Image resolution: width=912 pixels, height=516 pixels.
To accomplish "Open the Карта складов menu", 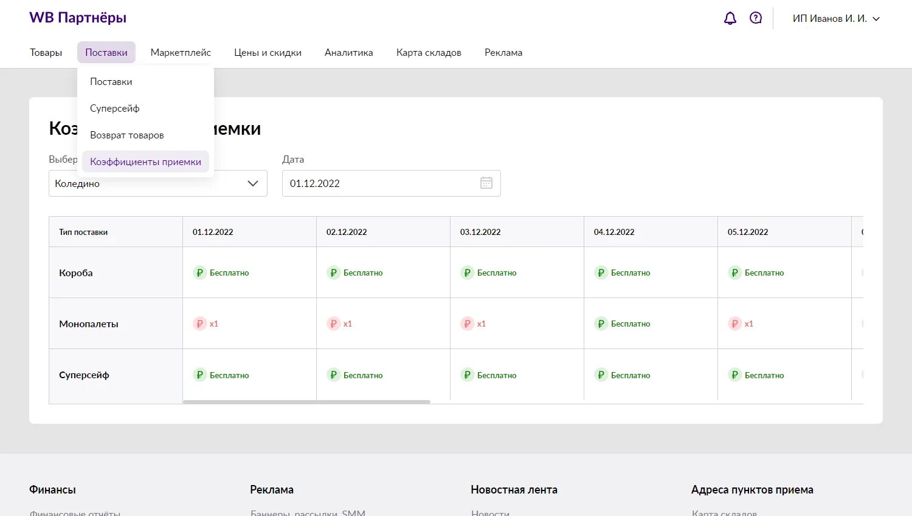I will point(429,52).
